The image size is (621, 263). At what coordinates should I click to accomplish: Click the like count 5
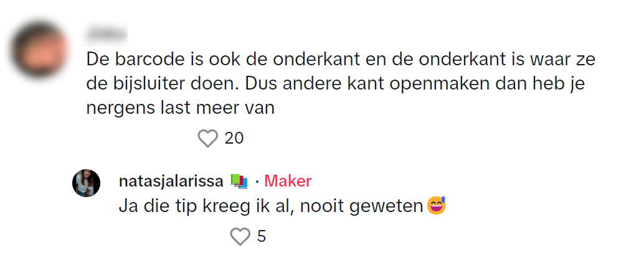click(x=262, y=236)
